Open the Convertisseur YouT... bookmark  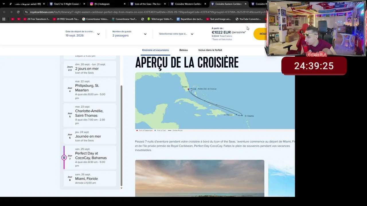124,19
